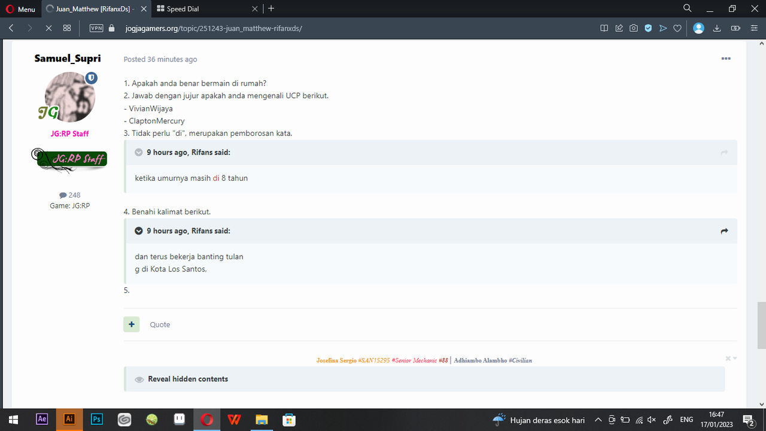Screen dimensions: 766x431
Task: Open the weather widget Hujan deras
Action: (539, 420)
